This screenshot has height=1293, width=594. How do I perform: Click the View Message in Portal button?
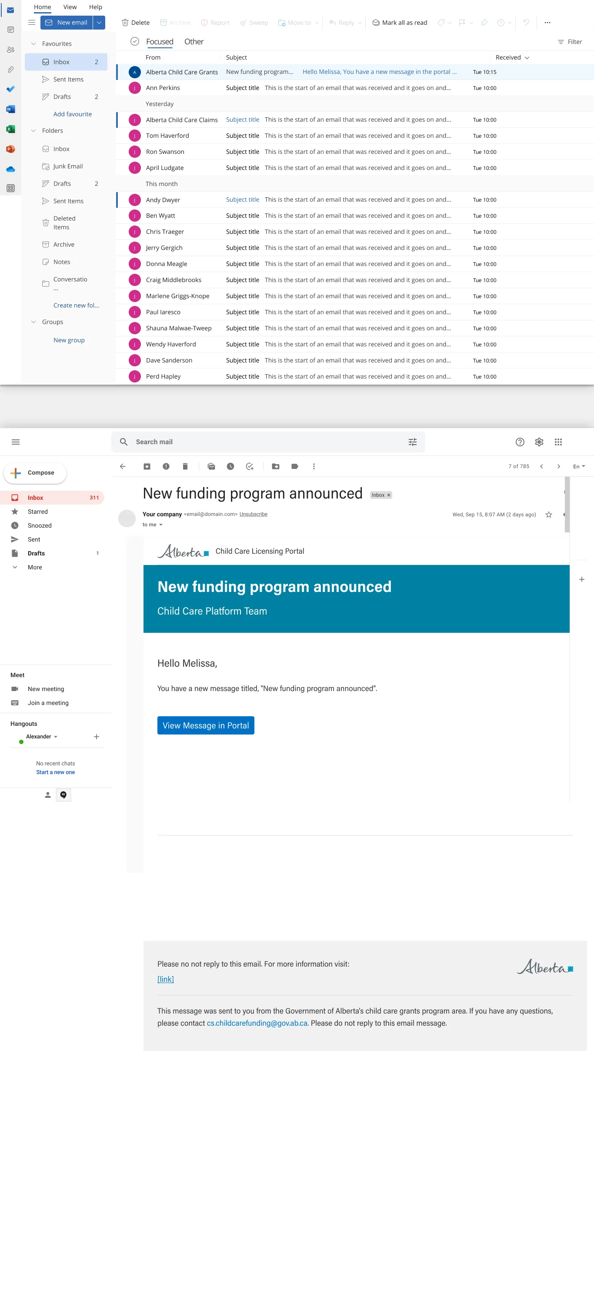click(206, 725)
